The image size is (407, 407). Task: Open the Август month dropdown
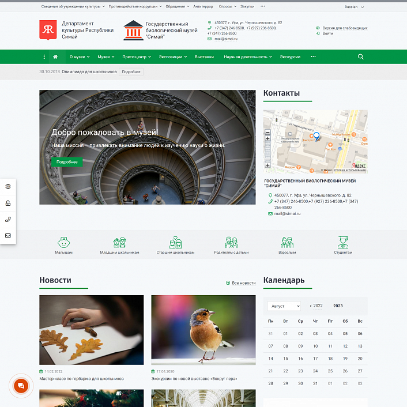(x=284, y=306)
